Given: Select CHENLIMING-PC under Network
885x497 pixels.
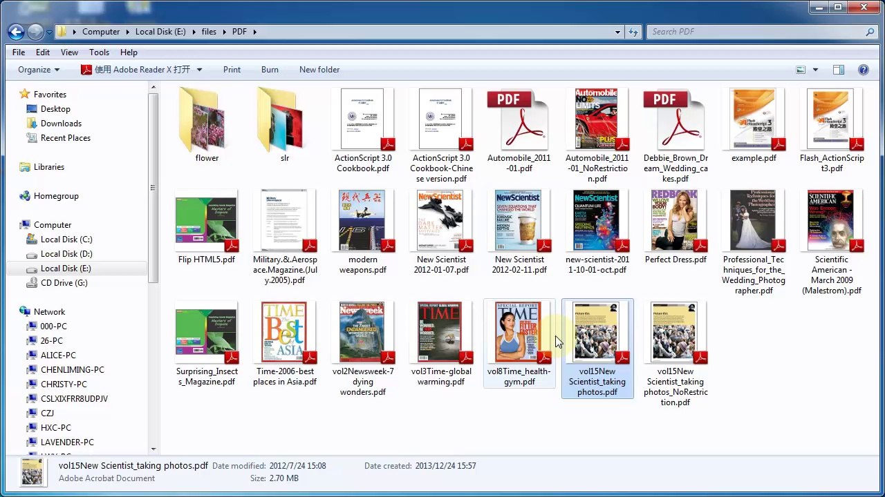Looking at the screenshot, I should tap(72, 370).
